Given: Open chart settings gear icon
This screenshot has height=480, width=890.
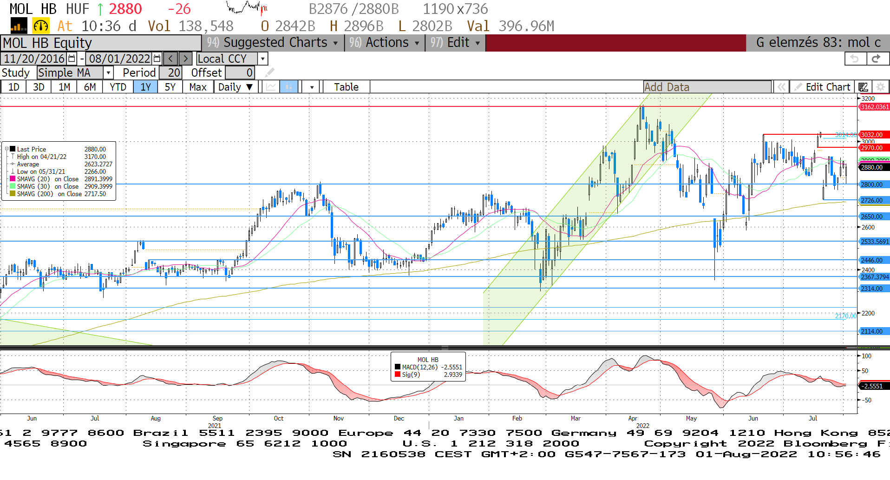Looking at the screenshot, I should 880,87.
